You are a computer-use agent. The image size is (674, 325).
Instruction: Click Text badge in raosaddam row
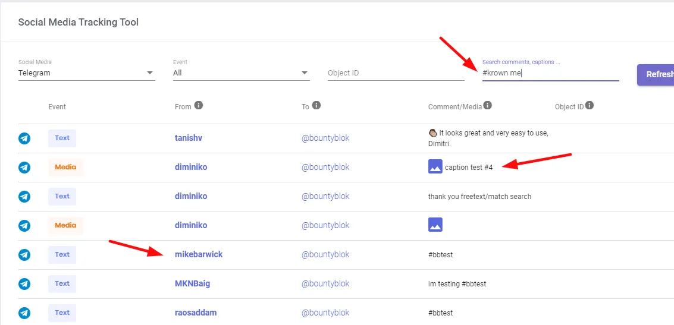[x=62, y=313]
